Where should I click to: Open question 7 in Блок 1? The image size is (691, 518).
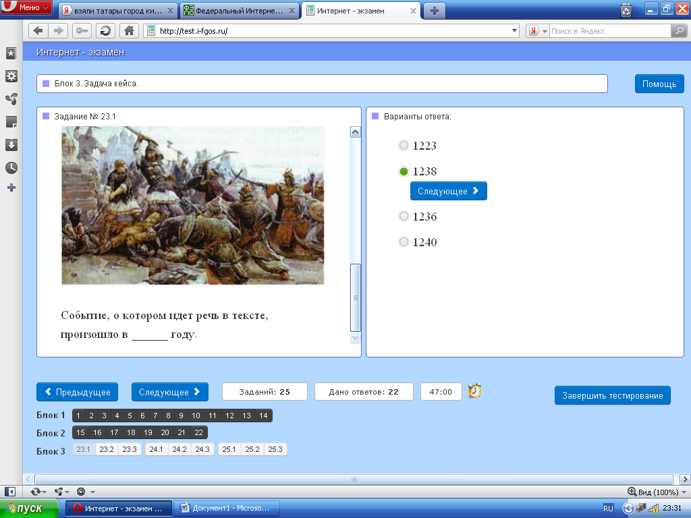click(155, 415)
